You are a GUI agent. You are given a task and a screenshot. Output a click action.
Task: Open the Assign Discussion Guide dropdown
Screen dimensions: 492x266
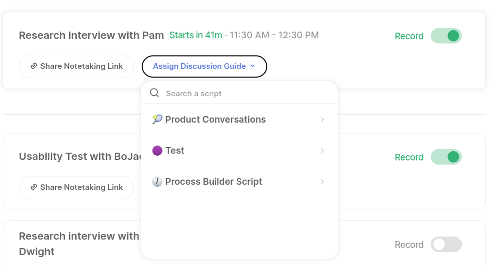(204, 66)
